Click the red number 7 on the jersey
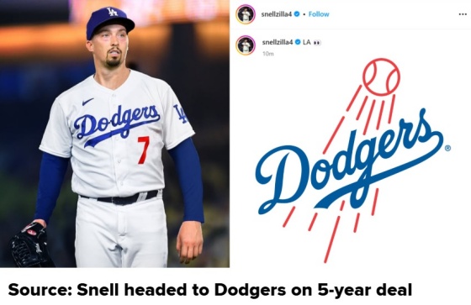The height and width of the screenshot is (305, 471). pyautogui.click(x=143, y=150)
